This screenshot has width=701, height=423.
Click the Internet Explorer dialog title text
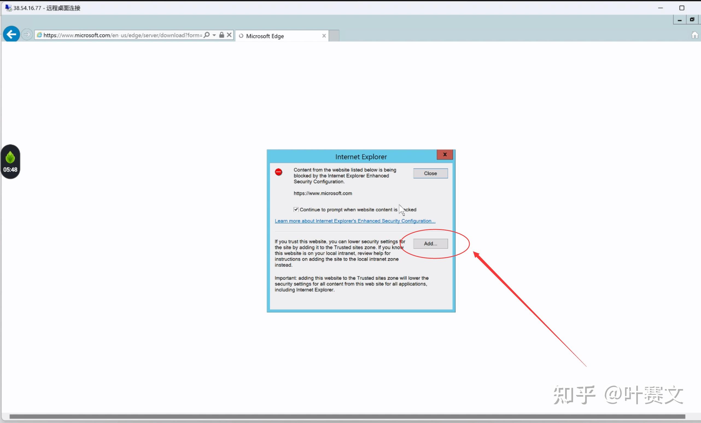tap(361, 157)
